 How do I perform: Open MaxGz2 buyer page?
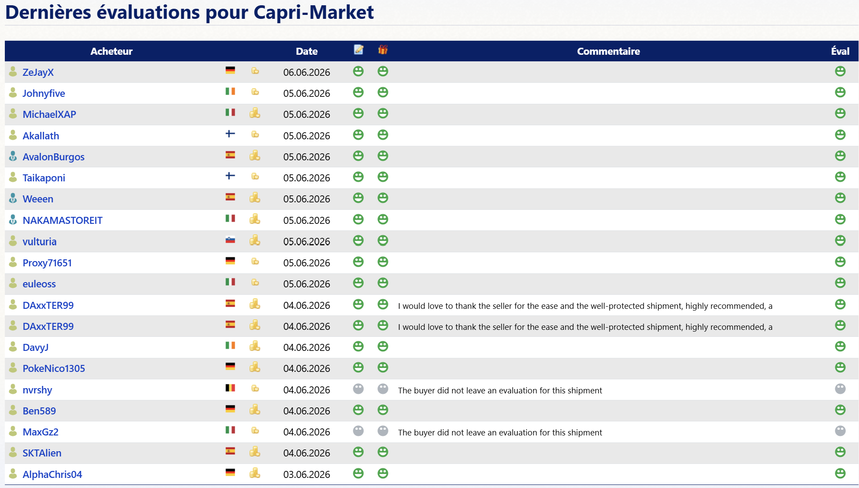click(x=40, y=432)
